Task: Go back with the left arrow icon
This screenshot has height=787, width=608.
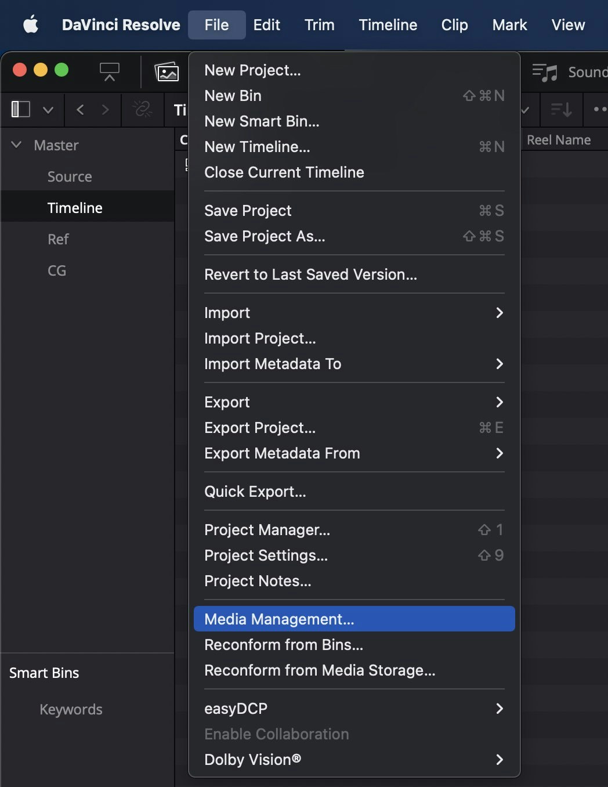Action: coord(80,110)
